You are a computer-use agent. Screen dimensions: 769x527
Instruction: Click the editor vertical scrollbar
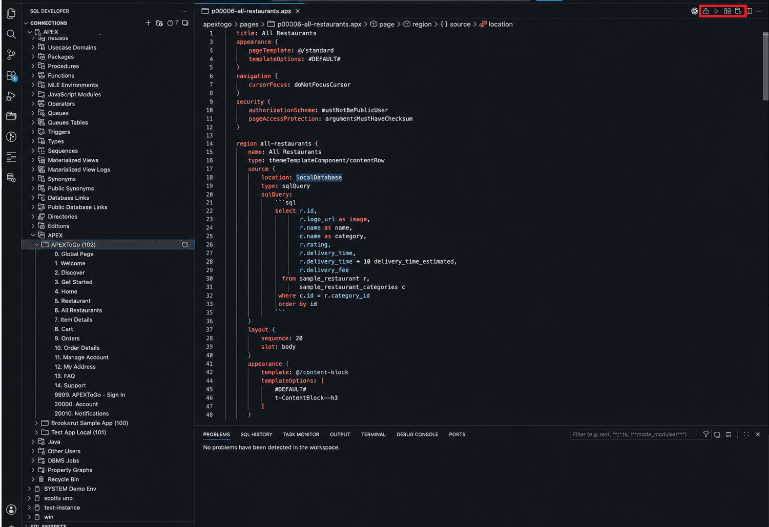tap(765, 66)
